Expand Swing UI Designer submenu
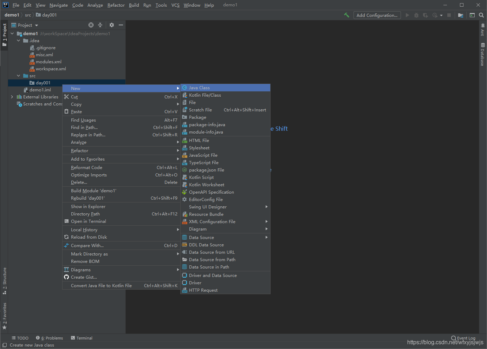Viewport: 487px width, 349px height. (x=266, y=207)
